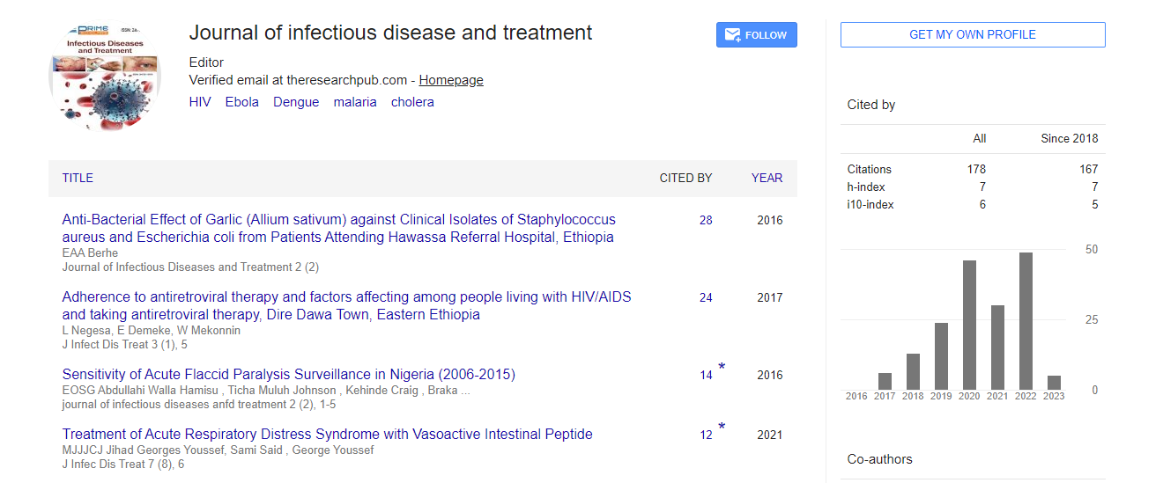Open the Garlic anti-bacterial effect article
Viewport: 1163px width, 483px height.
[338, 228]
